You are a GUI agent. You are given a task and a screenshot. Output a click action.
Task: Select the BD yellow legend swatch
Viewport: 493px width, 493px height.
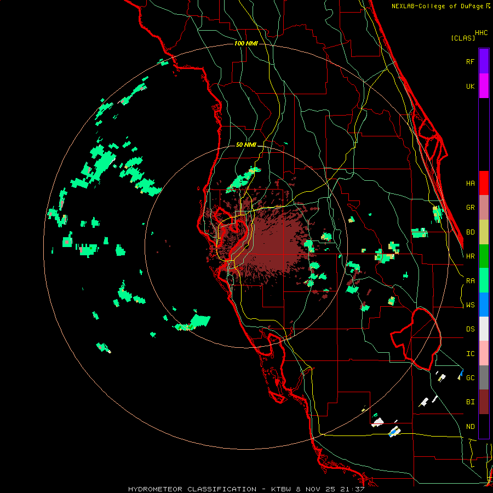coord(484,232)
